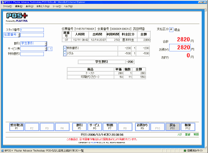Click the 受付取消 F1 button

pos(16,127)
